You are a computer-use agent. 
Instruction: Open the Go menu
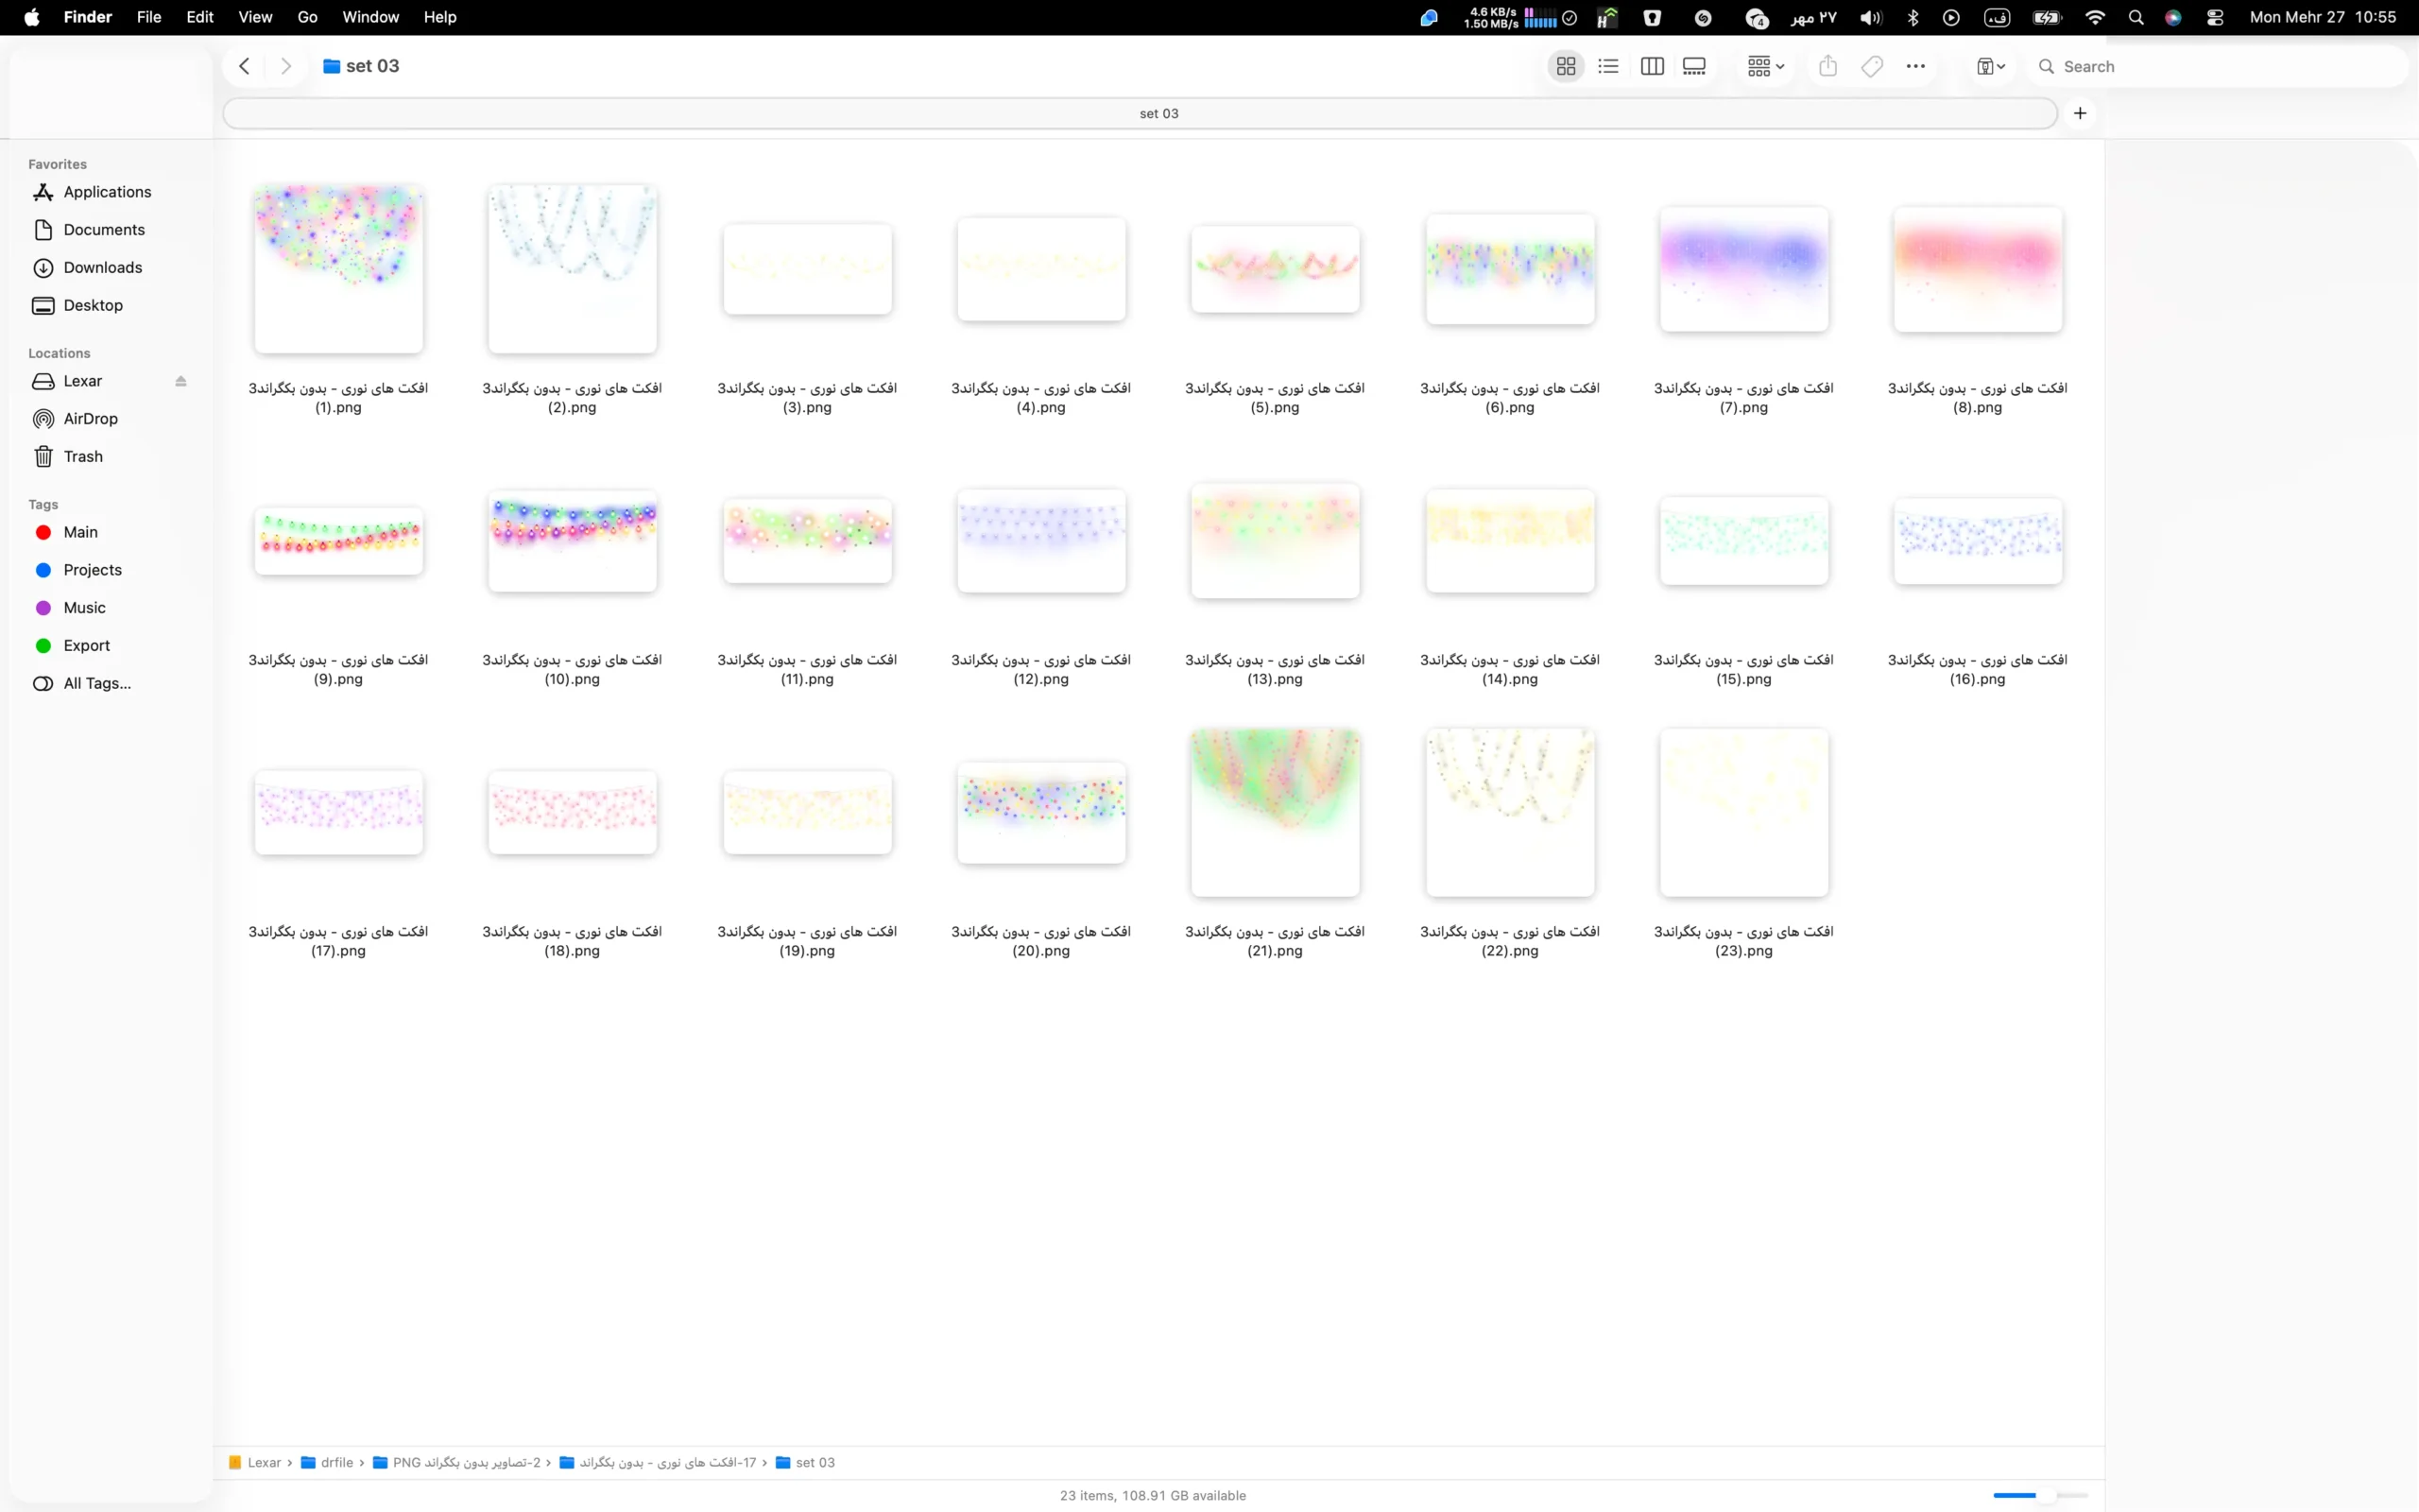[x=307, y=17]
